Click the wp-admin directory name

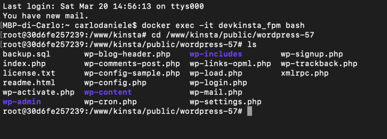click(22, 102)
